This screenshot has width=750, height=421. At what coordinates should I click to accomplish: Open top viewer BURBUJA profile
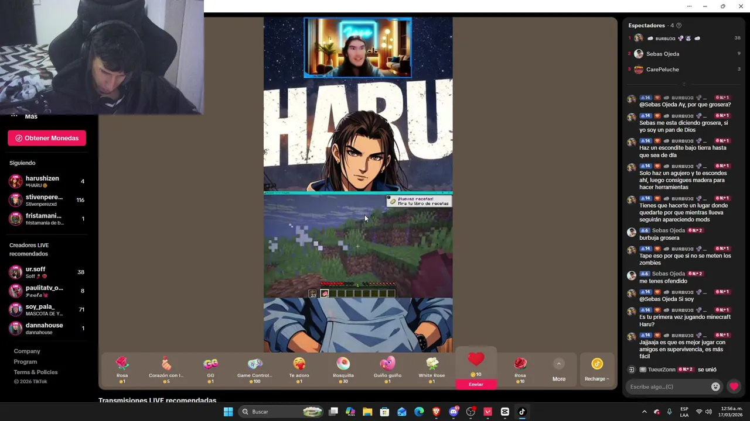click(x=684, y=38)
